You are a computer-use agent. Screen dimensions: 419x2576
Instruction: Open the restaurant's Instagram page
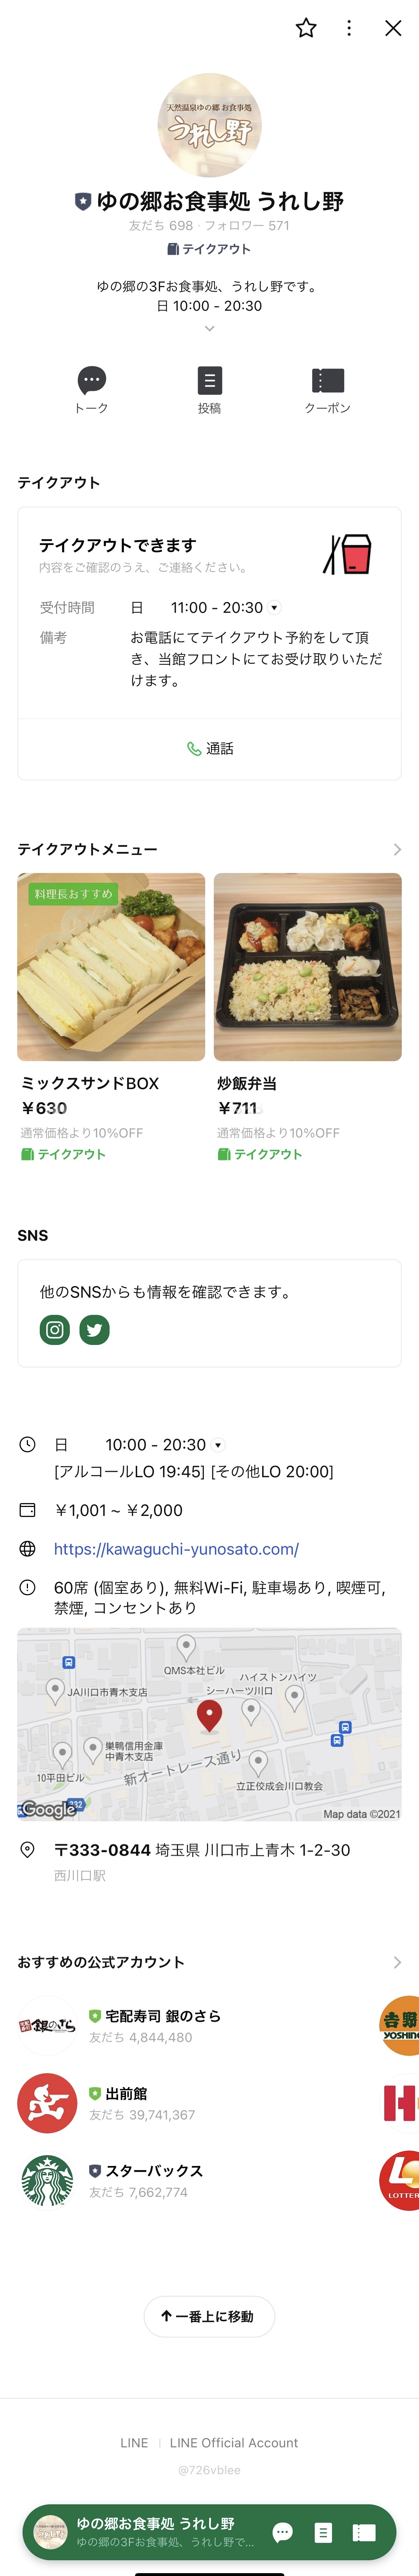click(x=55, y=1330)
